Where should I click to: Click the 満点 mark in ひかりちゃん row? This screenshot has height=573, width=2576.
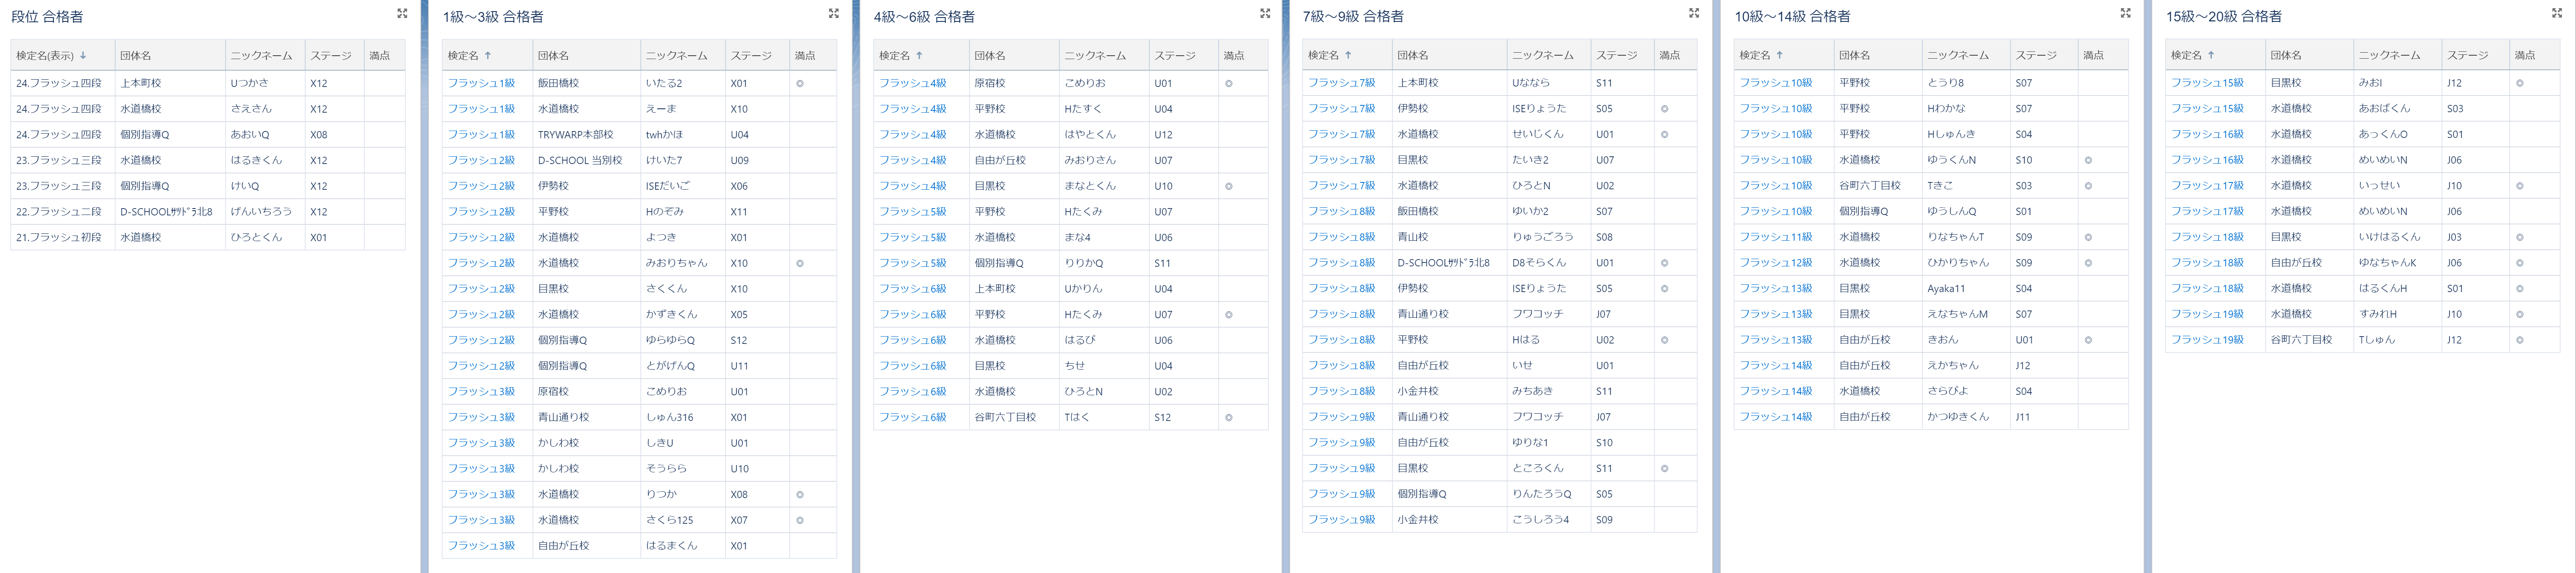point(2088,263)
